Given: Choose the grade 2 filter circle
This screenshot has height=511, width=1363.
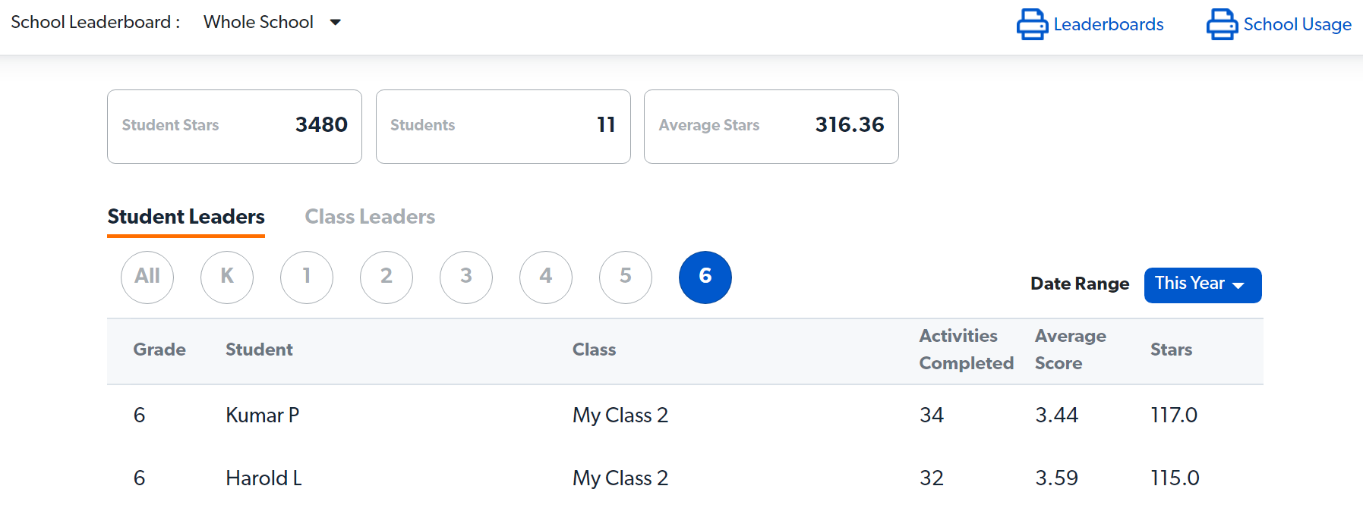Looking at the screenshot, I should (x=386, y=277).
